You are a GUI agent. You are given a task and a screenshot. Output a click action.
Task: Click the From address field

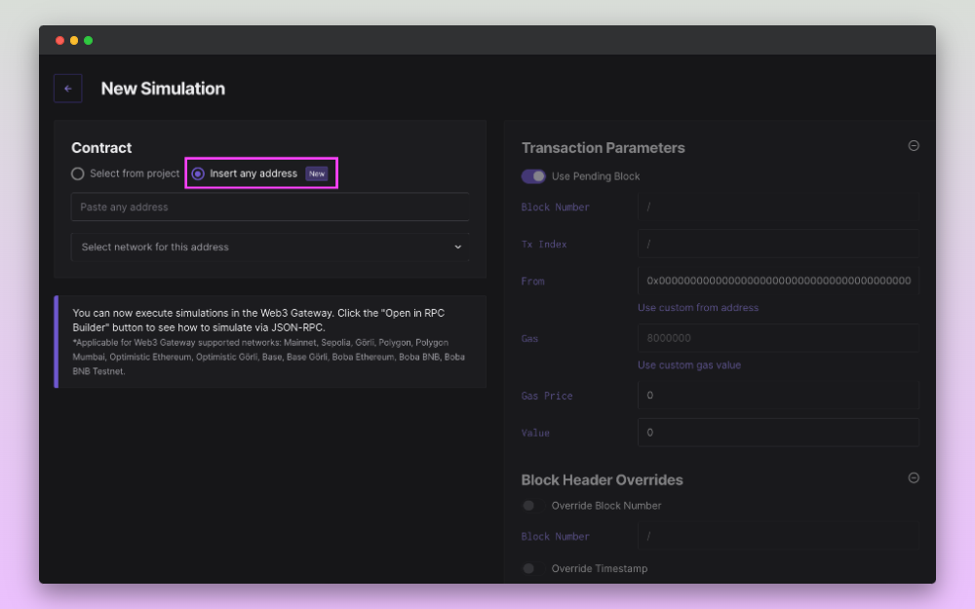(x=778, y=281)
